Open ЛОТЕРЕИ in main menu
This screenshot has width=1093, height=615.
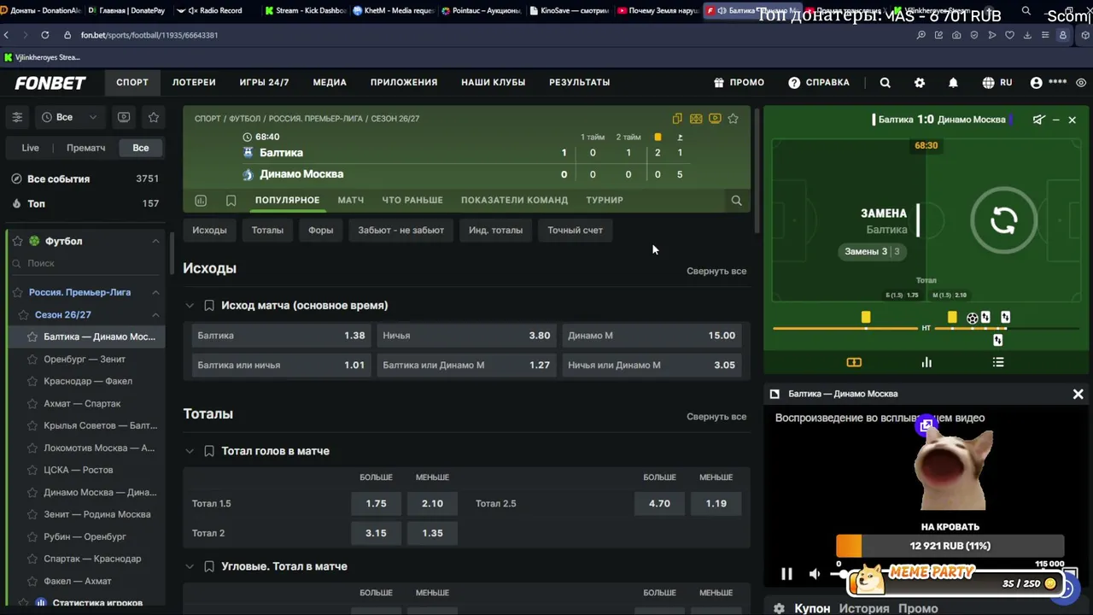point(194,82)
